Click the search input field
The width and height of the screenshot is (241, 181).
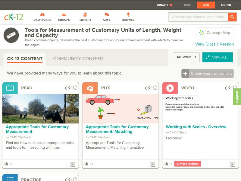pos(198,17)
